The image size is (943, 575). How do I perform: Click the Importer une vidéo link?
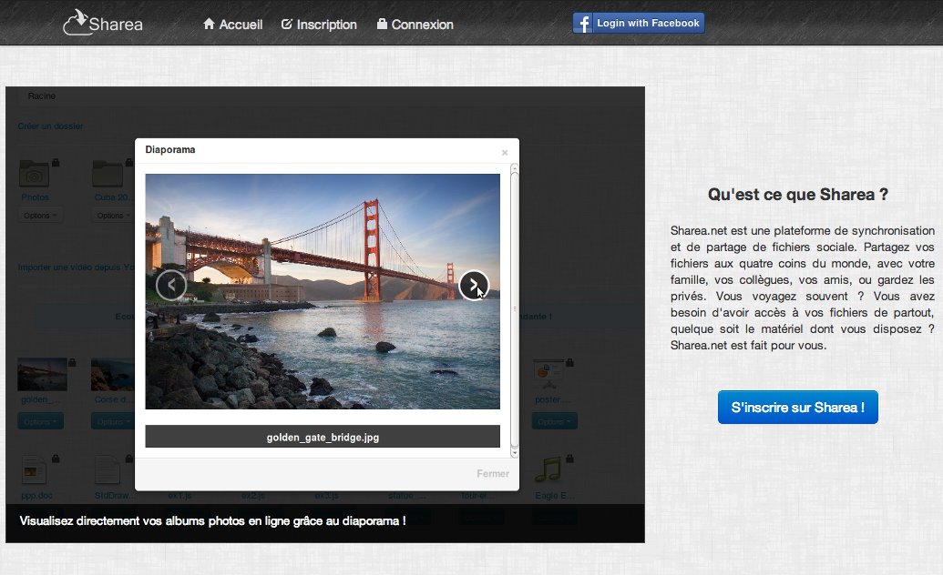76,267
